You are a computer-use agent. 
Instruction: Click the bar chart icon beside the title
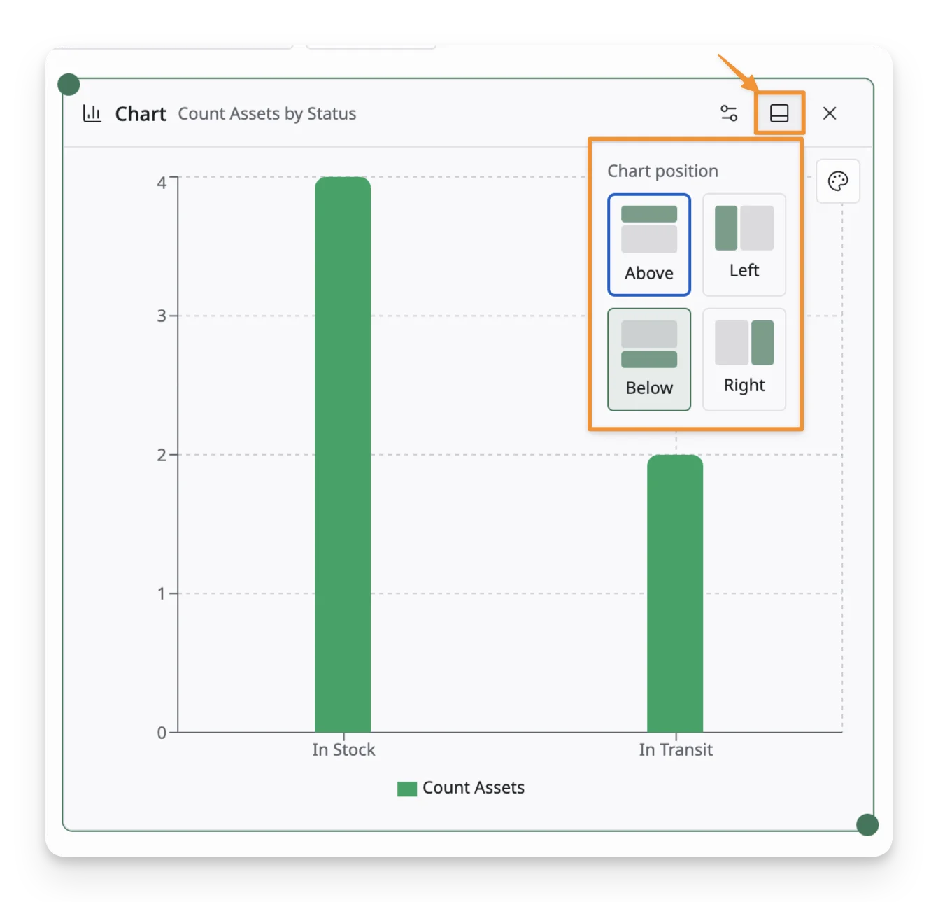(x=92, y=113)
